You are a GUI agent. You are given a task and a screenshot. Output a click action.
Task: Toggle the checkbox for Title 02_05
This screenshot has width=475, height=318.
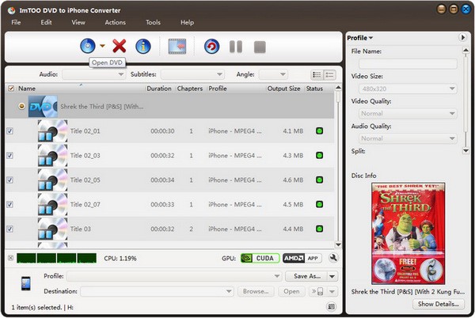coord(9,180)
